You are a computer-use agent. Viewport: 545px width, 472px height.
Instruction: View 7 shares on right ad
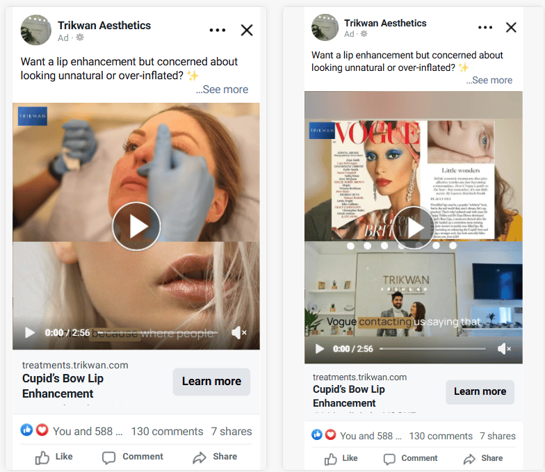click(x=498, y=436)
